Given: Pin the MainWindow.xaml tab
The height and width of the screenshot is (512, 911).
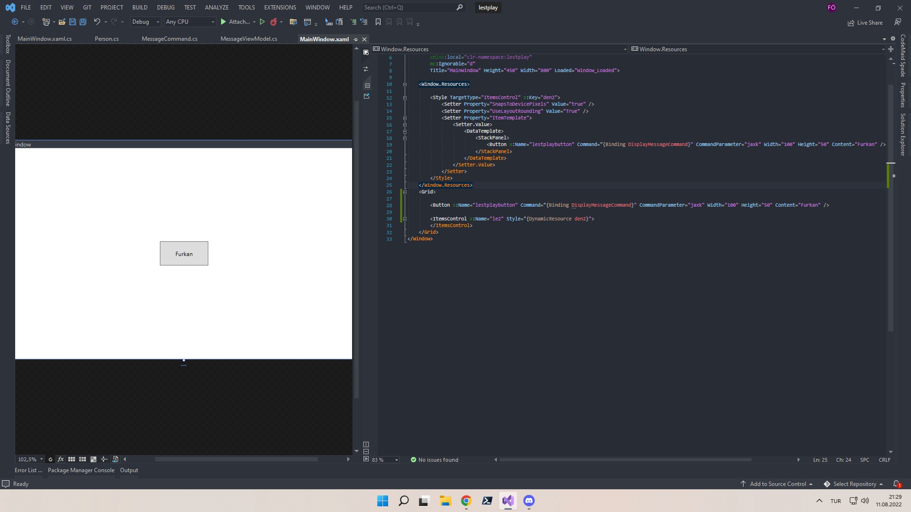Looking at the screenshot, I should (355, 39).
